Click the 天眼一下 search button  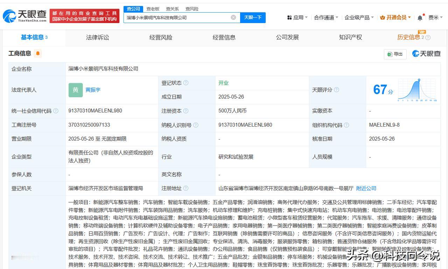pos(253,17)
